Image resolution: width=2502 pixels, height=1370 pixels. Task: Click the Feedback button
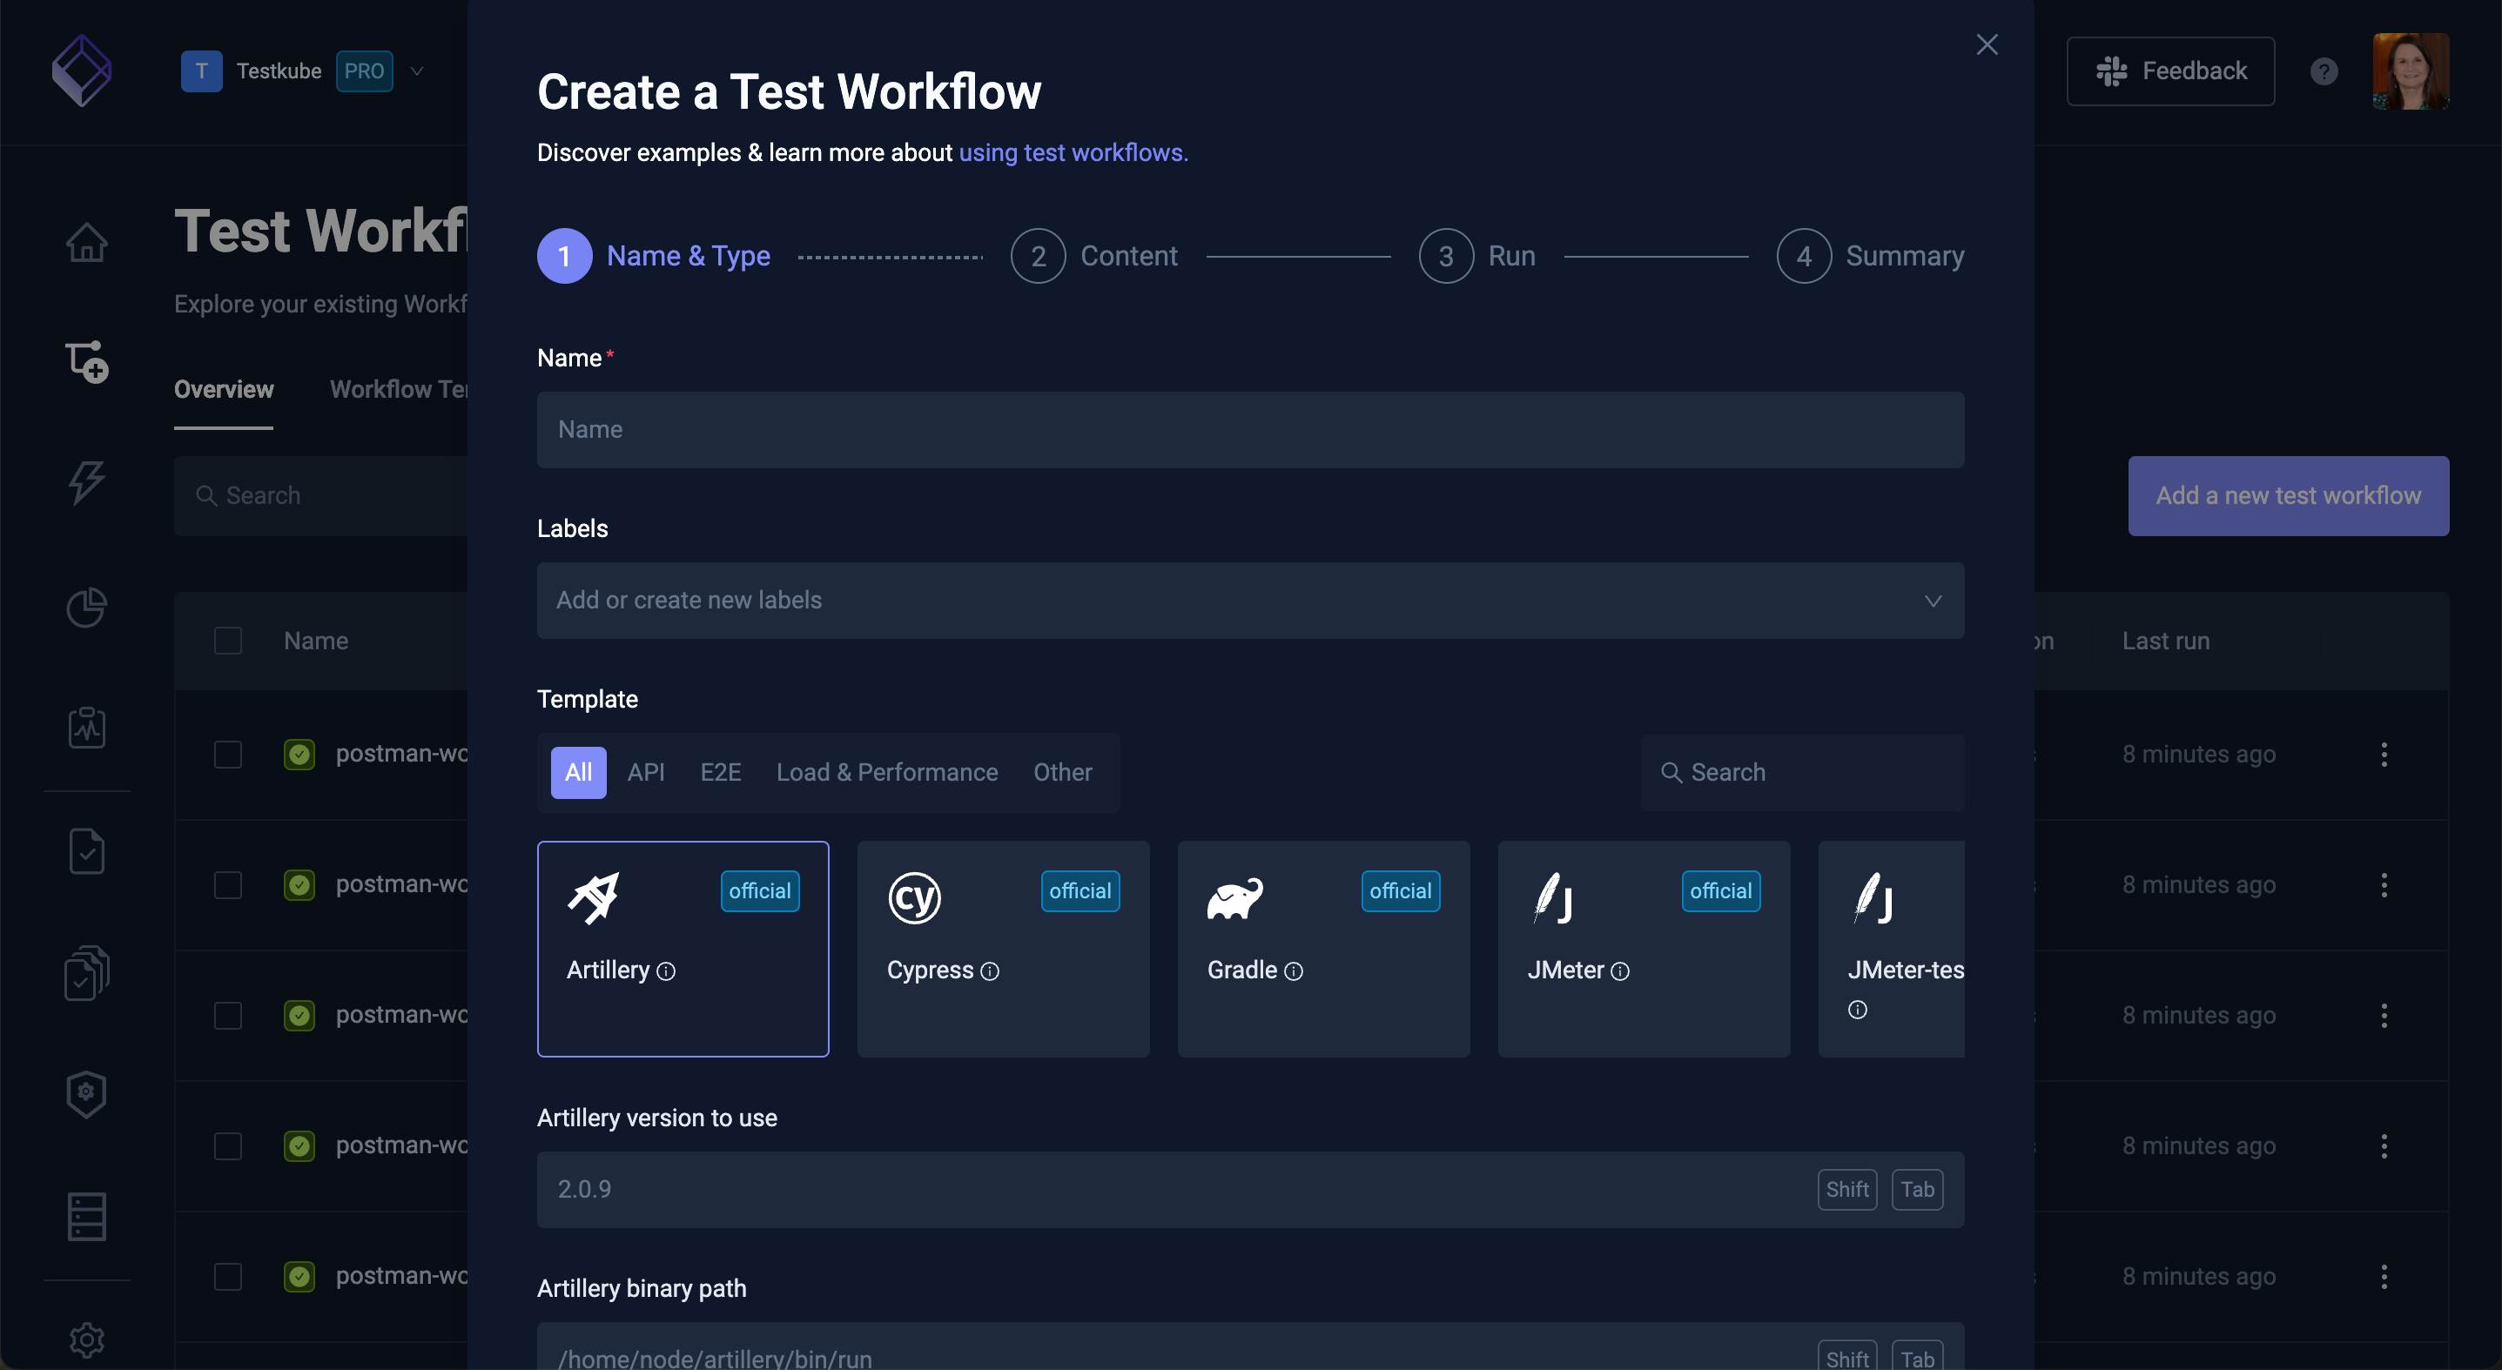click(x=2171, y=71)
